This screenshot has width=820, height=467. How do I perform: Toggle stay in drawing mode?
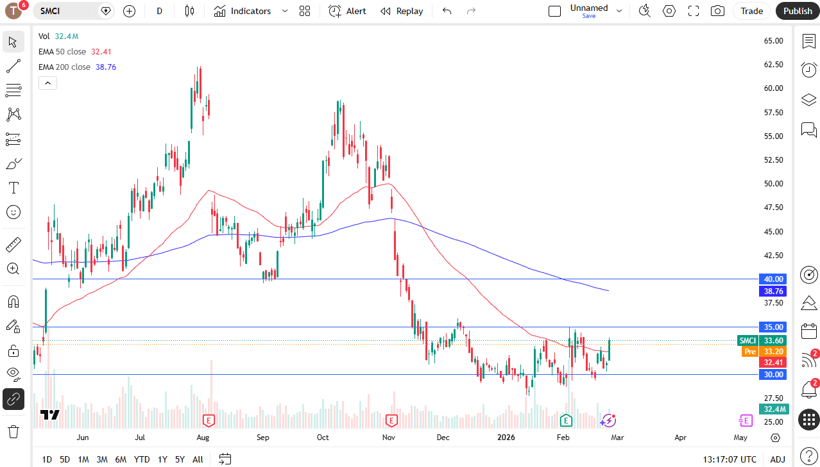point(13,326)
